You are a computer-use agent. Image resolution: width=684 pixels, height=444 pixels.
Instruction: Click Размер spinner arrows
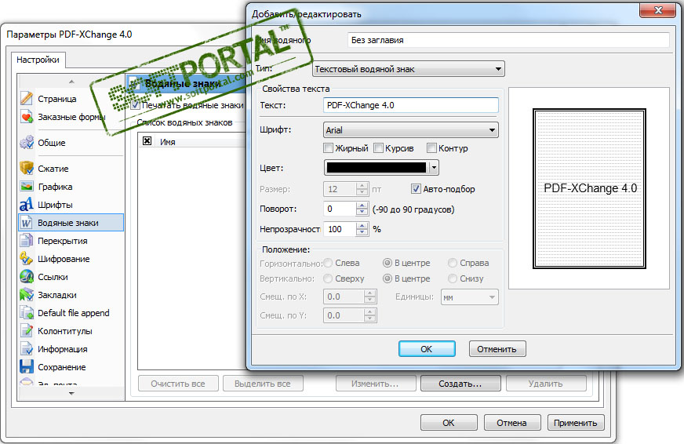click(362, 189)
